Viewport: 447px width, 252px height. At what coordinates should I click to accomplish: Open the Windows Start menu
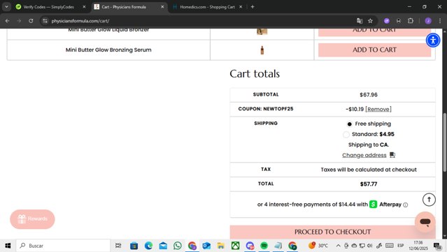[8, 246]
